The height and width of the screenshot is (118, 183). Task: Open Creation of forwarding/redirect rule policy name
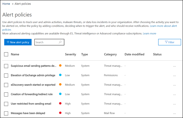click(x=32, y=94)
